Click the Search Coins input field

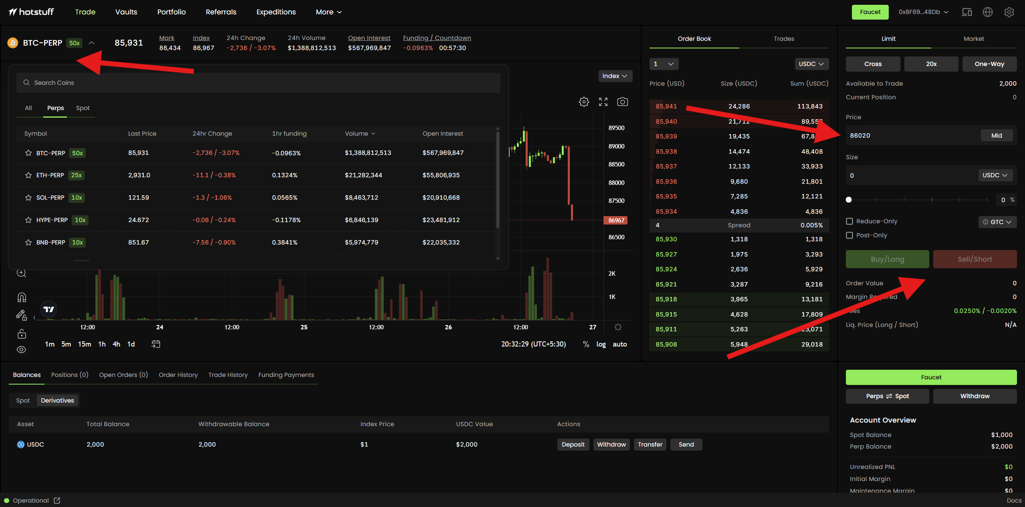tap(258, 83)
